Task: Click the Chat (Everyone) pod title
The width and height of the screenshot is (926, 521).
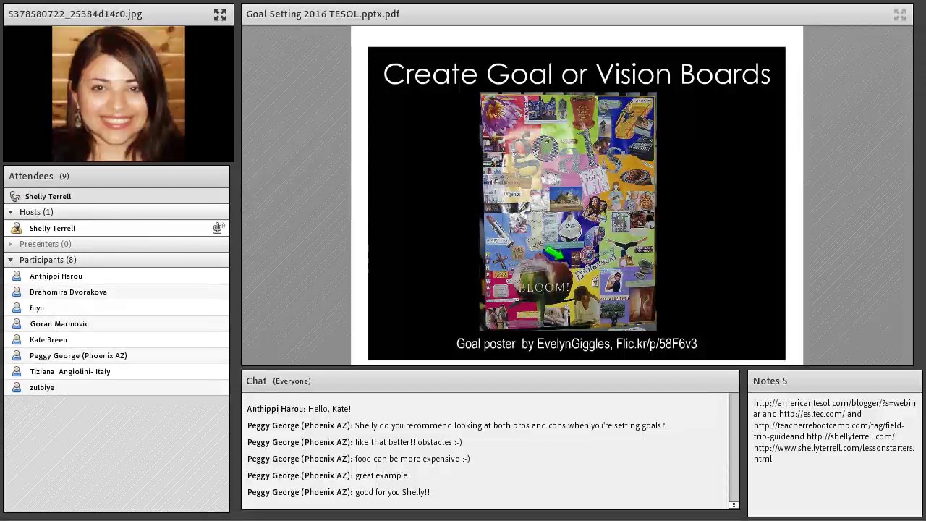Action: tap(279, 381)
